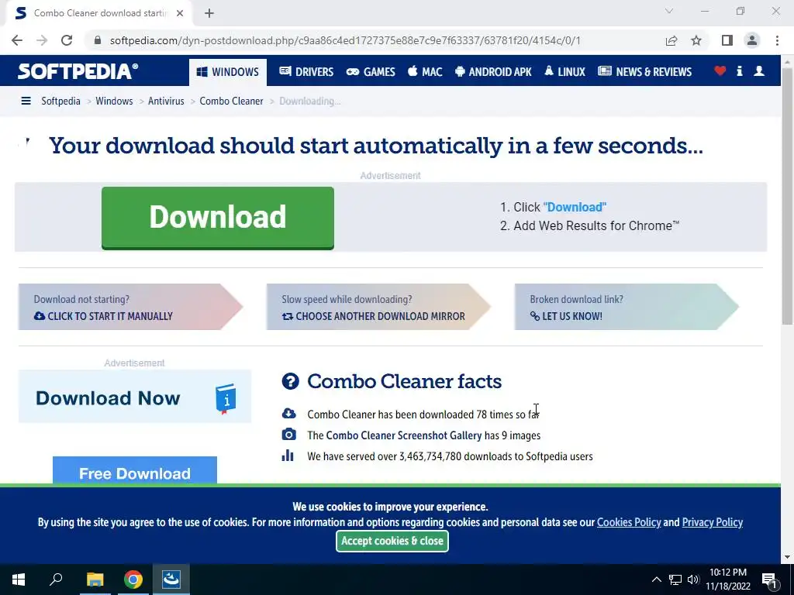Select the Drivers category tab
The height and width of the screenshot is (595, 794).
(x=306, y=72)
